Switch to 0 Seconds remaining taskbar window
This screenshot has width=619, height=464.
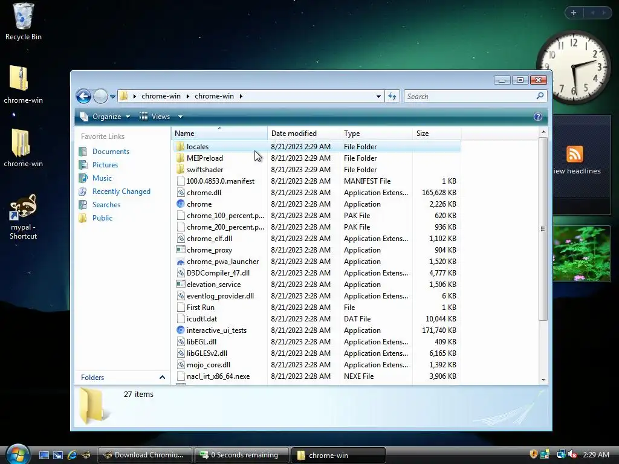point(242,455)
